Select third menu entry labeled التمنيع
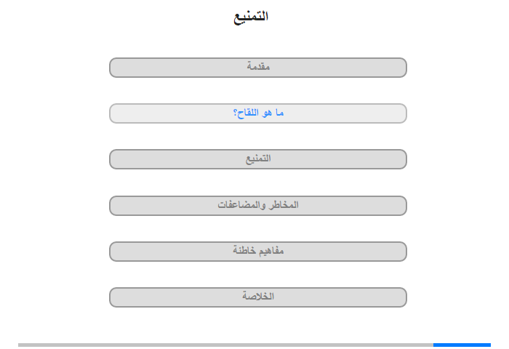The width and height of the screenshot is (509, 349). 257,159
